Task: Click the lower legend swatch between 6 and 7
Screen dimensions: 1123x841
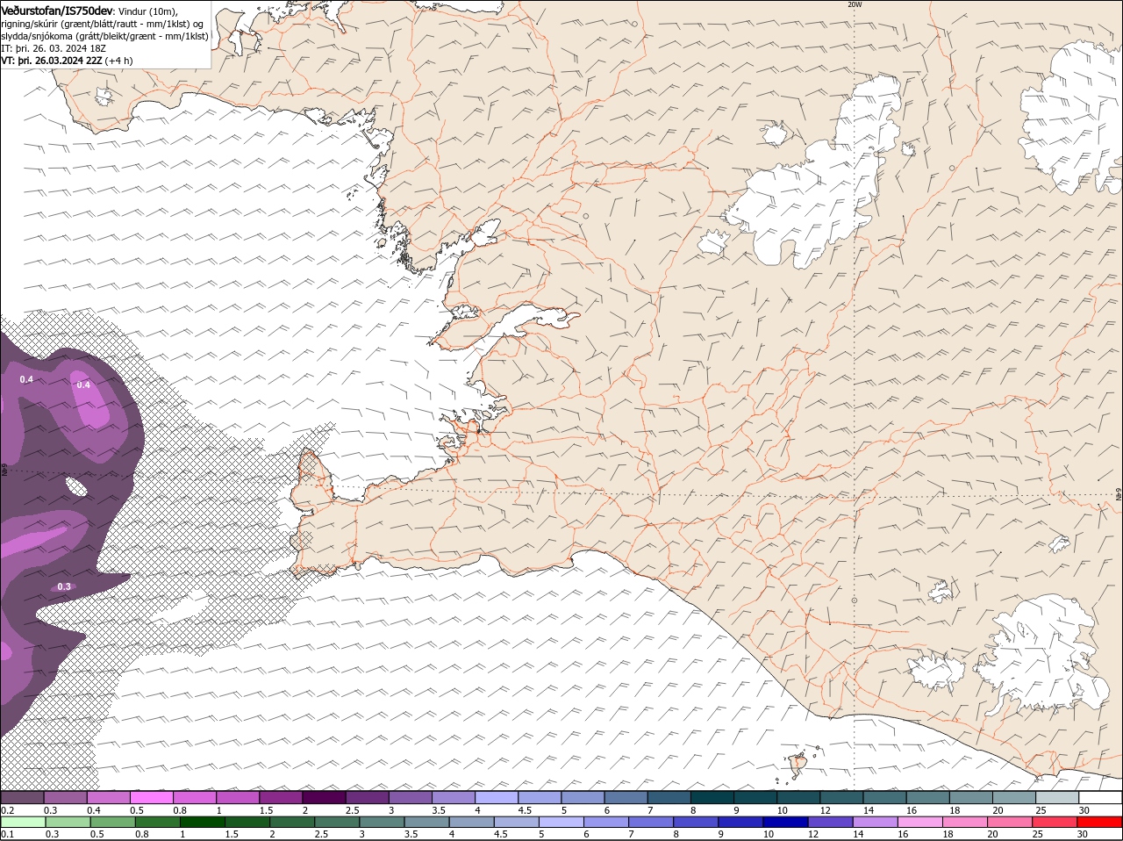Action: click(606, 822)
